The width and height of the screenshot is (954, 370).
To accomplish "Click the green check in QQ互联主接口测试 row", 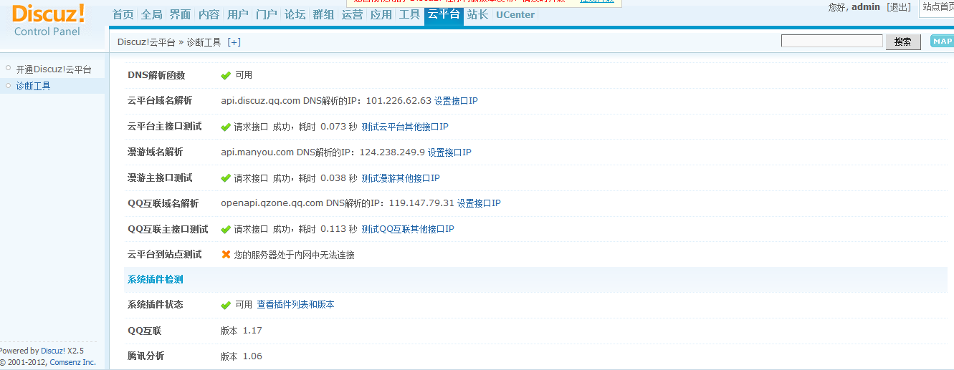I will click(x=226, y=230).
